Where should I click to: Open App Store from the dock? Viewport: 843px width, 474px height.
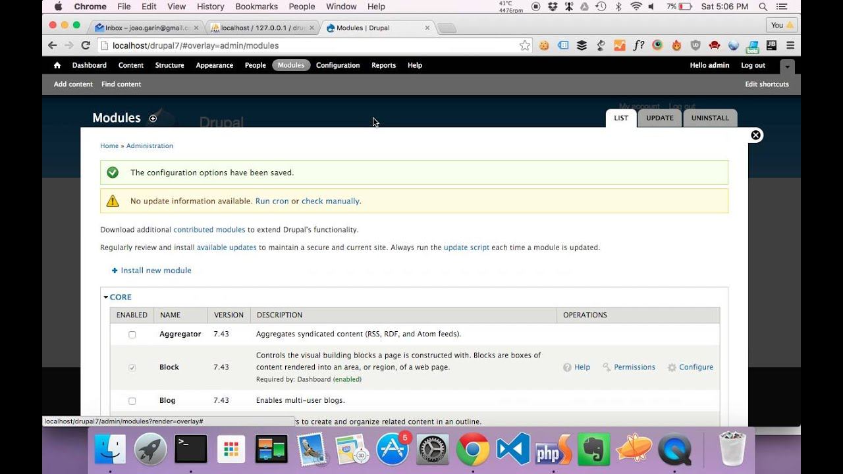393,449
